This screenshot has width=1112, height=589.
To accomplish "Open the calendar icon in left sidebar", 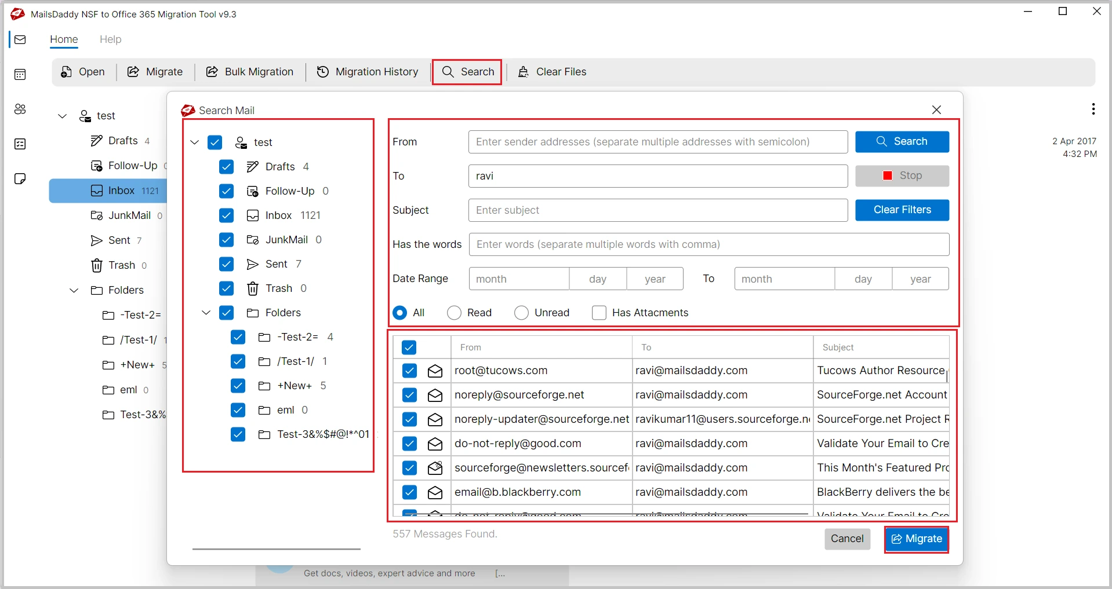I will tap(20, 74).
